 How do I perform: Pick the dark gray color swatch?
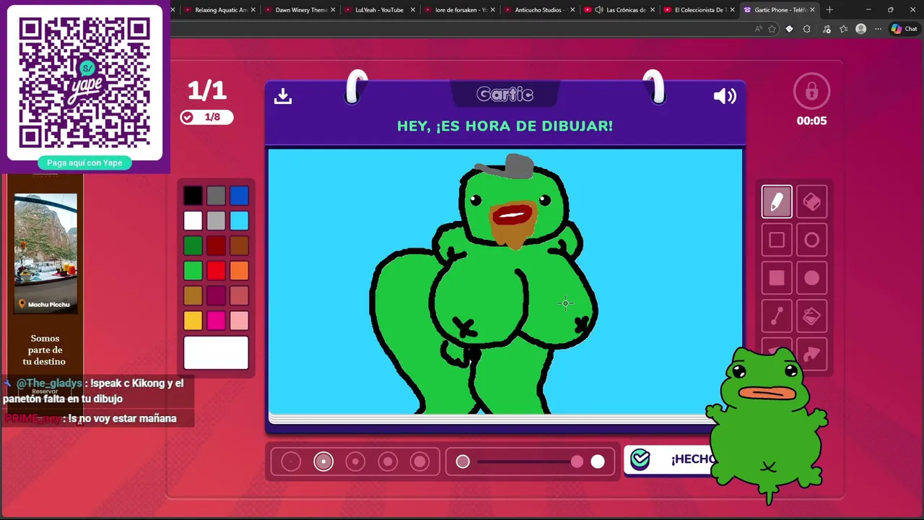216,196
